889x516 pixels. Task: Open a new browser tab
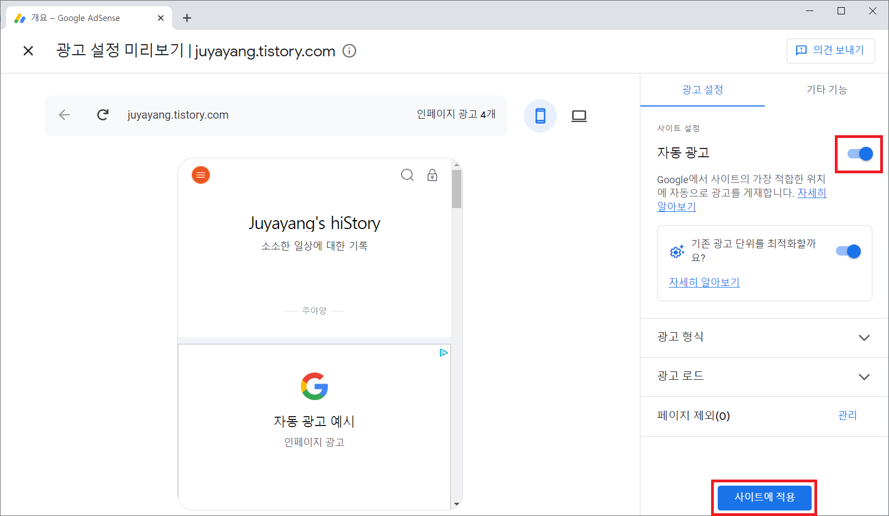click(x=187, y=18)
